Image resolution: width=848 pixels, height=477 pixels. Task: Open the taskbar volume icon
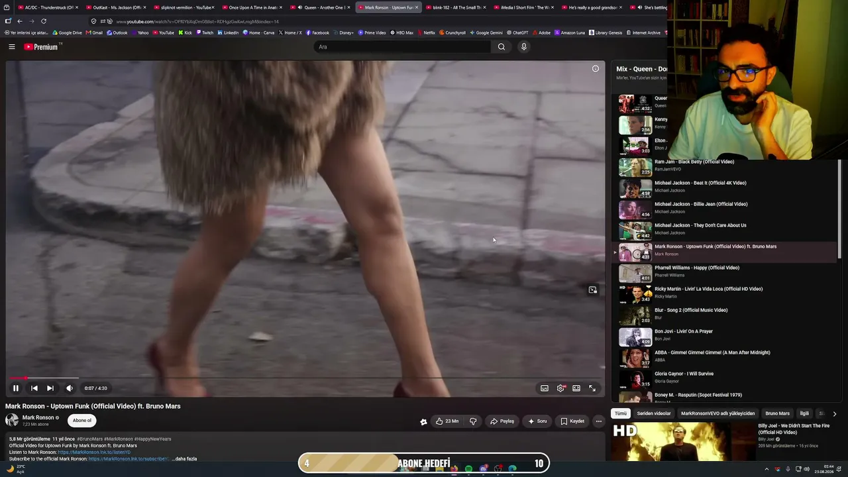pos(806,469)
